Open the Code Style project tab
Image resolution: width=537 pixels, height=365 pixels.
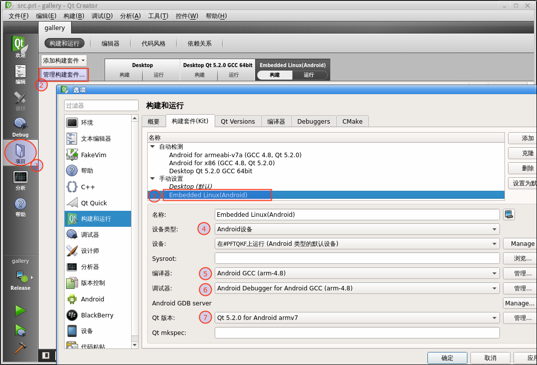(154, 44)
